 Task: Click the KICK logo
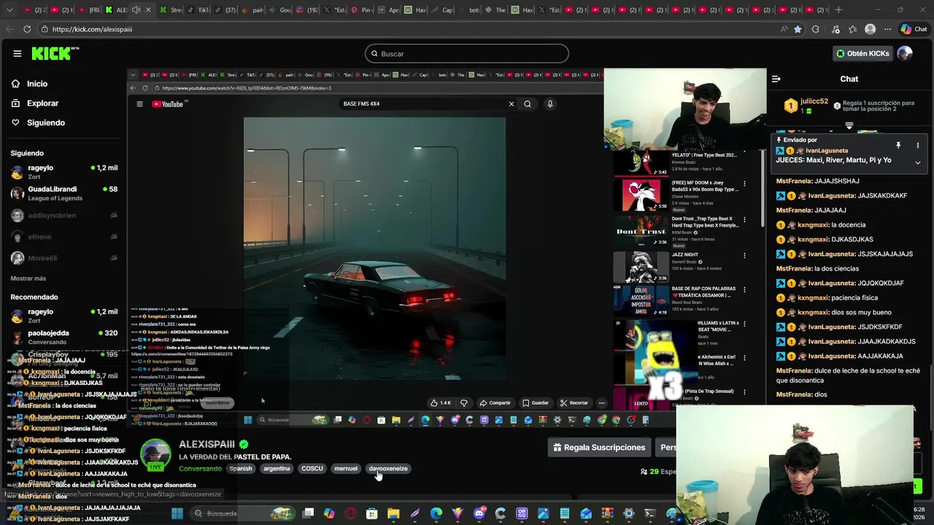pos(55,53)
